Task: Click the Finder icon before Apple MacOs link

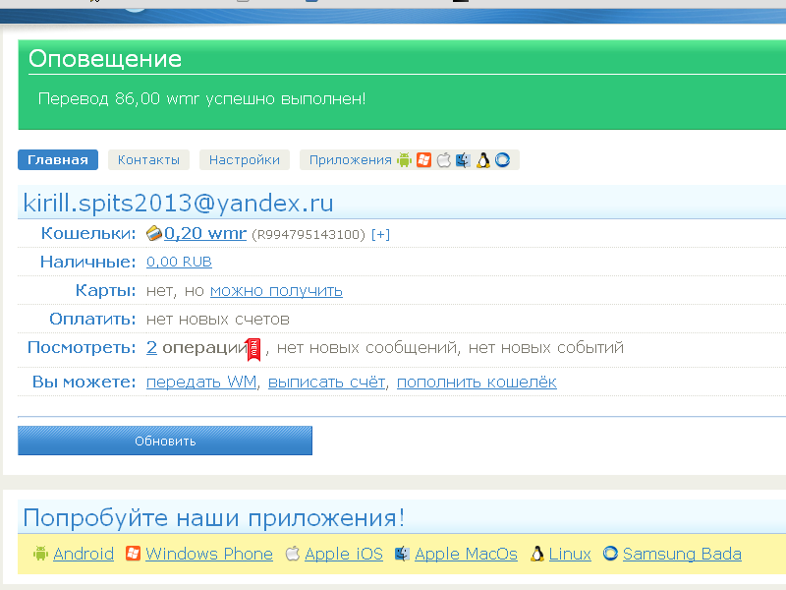Action: pyautogui.click(x=402, y=554)
